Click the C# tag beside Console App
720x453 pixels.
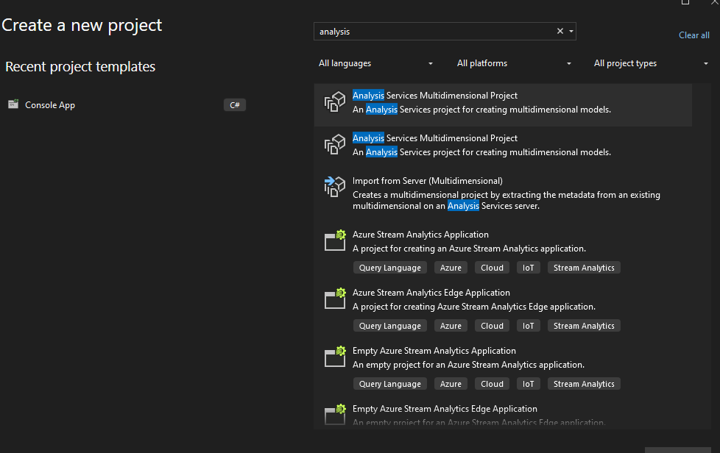pos(235,105)
